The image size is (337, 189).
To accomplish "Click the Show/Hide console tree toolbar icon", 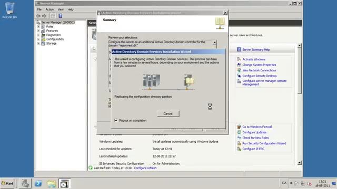I will pyautogui.click(x=53, y=16).
